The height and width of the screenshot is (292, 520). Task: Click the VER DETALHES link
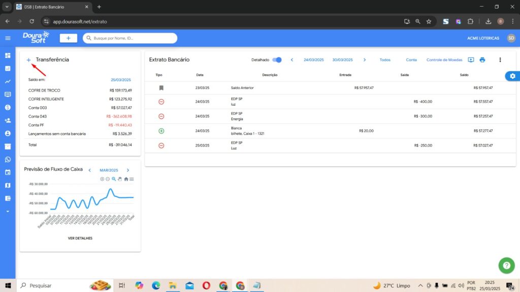[80, 238]
